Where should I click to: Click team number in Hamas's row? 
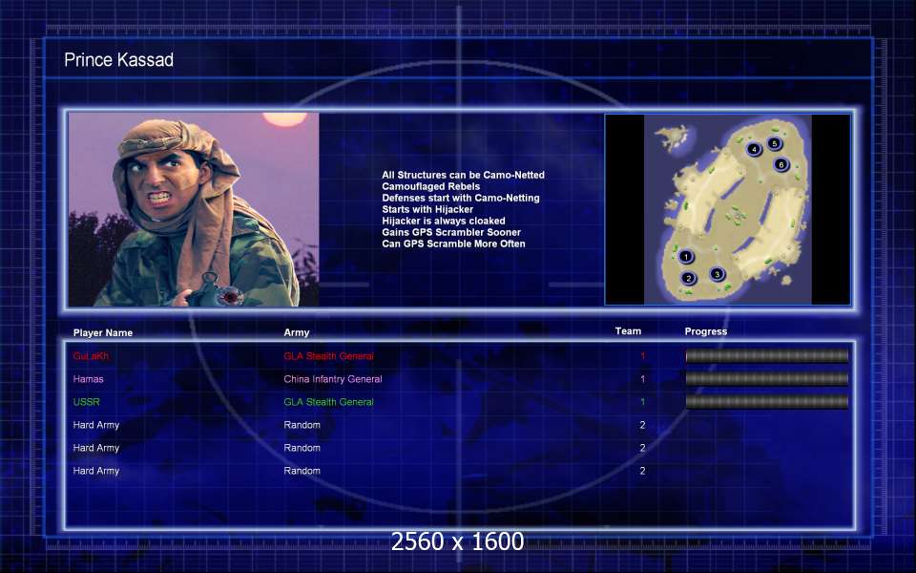pos(642,379)
